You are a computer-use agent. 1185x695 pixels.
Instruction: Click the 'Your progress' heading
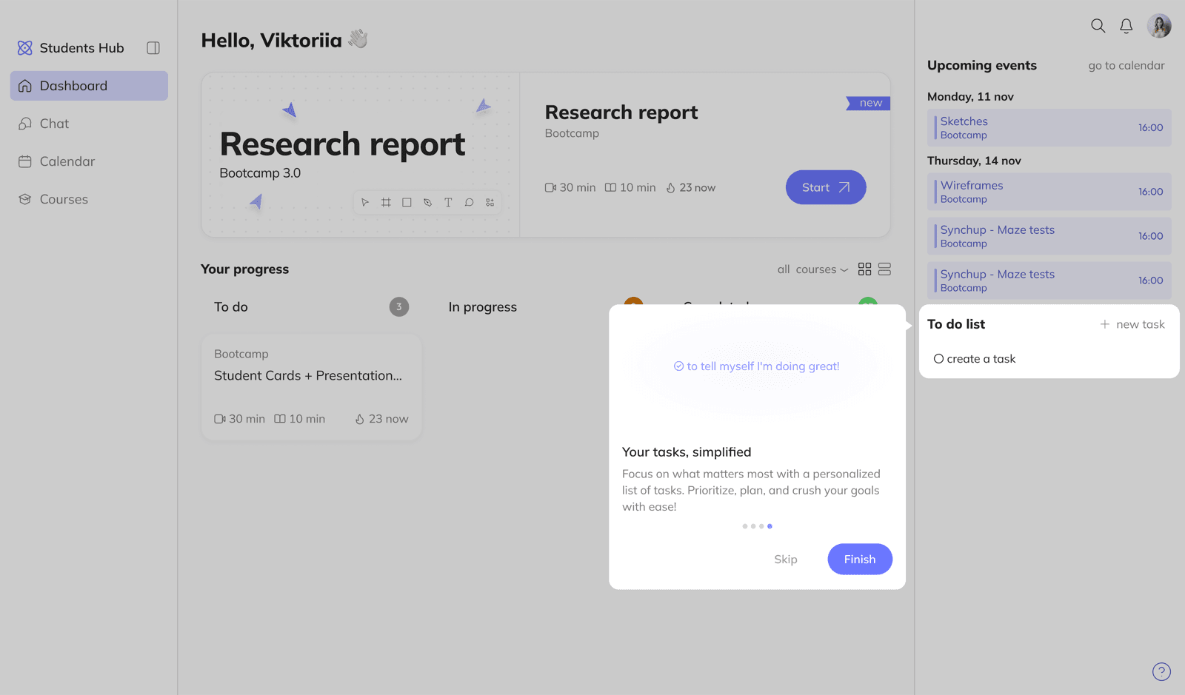pos(244,269)
